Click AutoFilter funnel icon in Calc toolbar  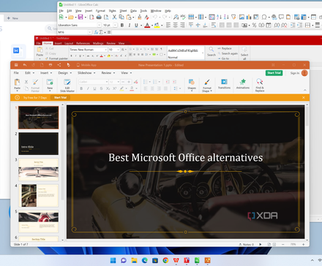[233, 17]
